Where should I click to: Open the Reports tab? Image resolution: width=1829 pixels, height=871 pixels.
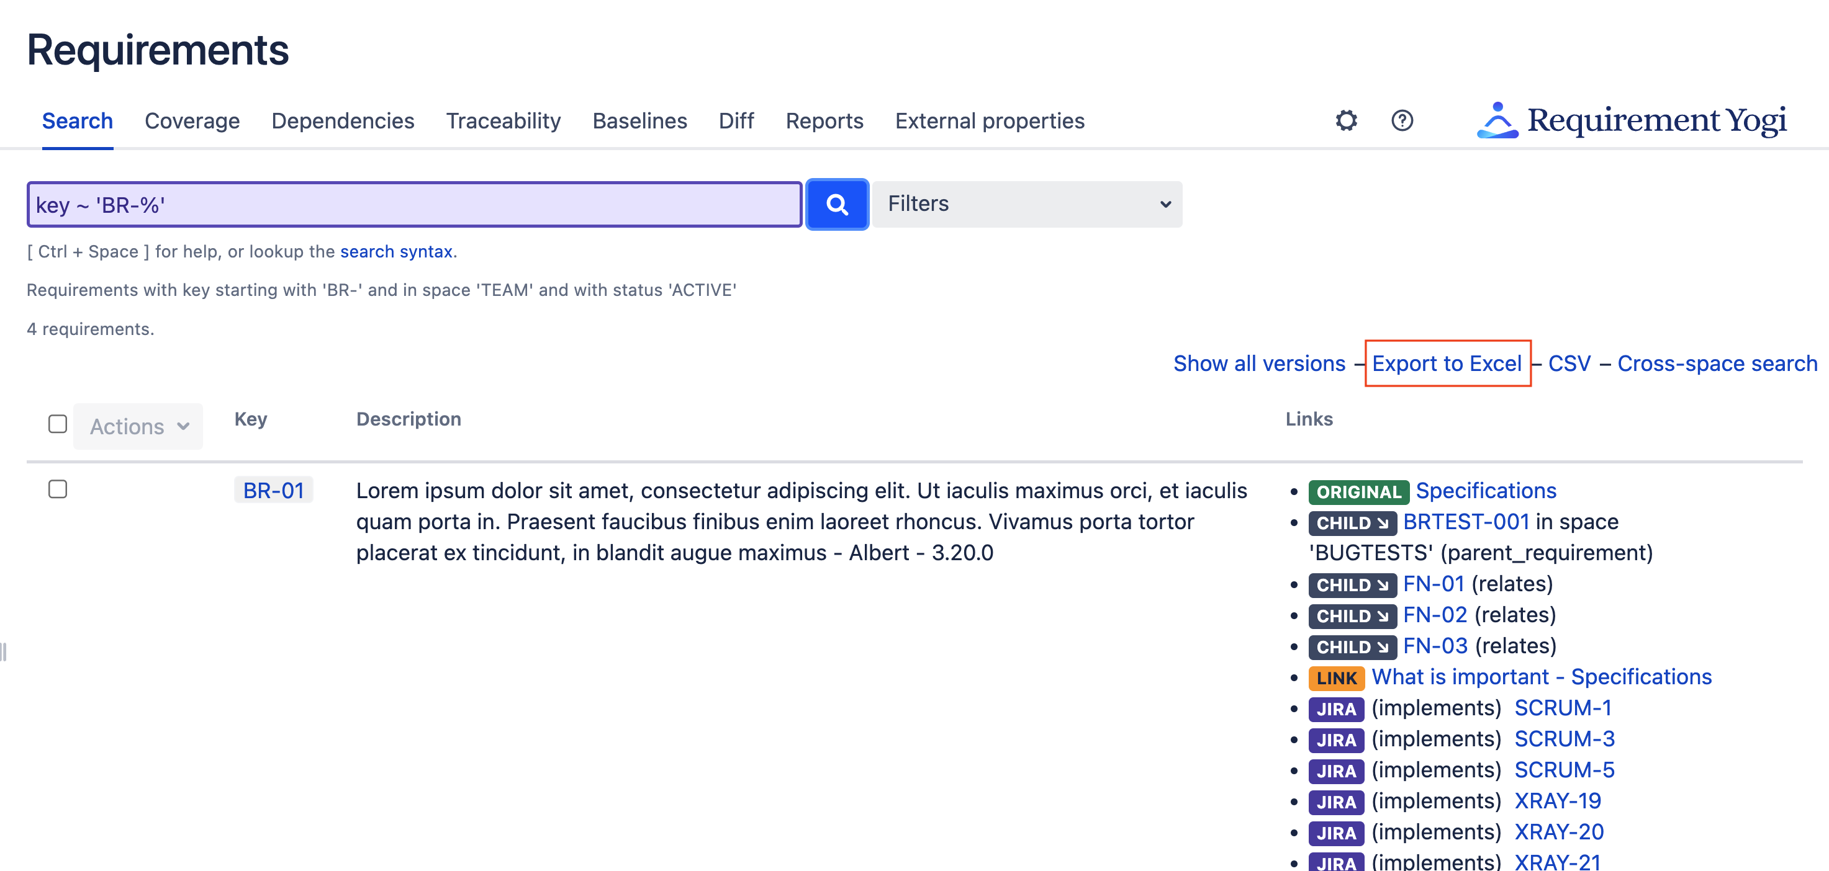(824, 120)
